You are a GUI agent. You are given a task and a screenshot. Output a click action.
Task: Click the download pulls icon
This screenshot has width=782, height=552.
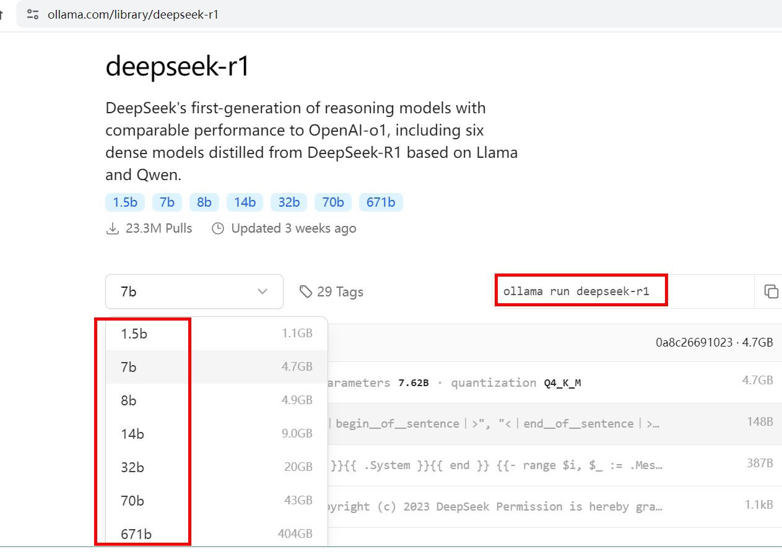click(x=113, y=228)
